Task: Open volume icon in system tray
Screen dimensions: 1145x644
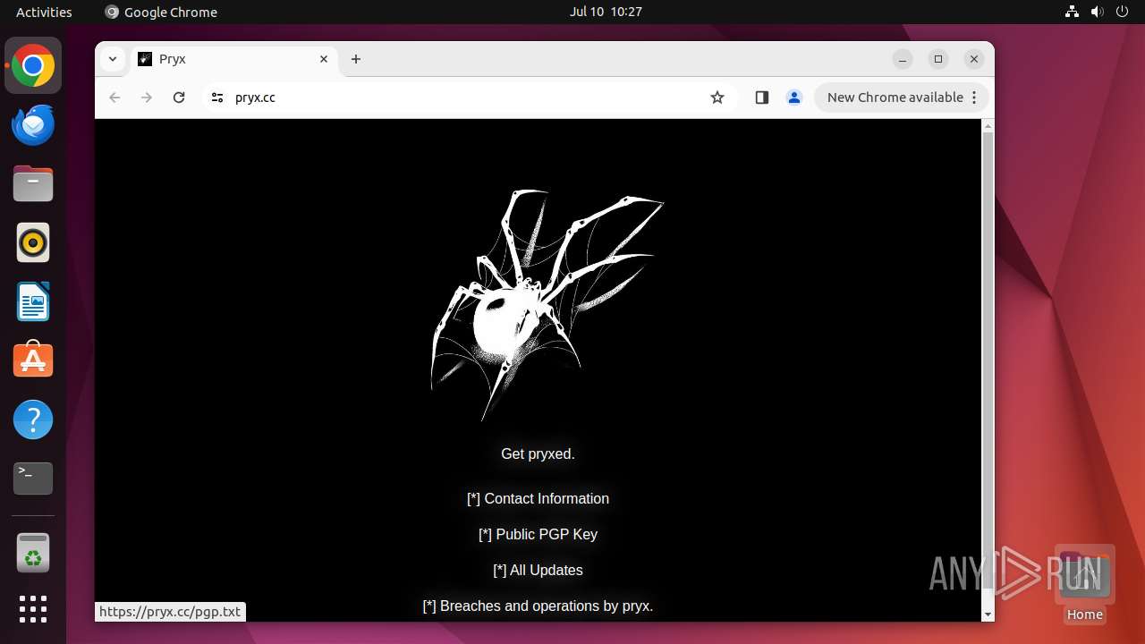Action: coord(1097,12)
